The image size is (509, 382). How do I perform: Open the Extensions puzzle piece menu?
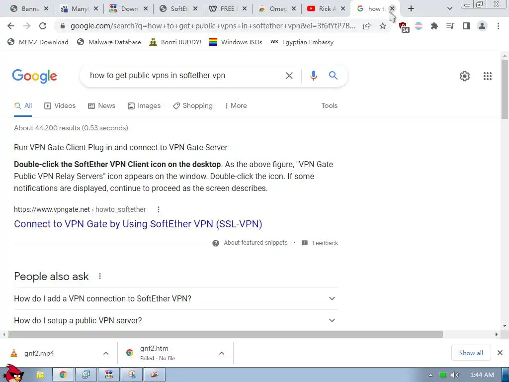(x=434, y=26)
